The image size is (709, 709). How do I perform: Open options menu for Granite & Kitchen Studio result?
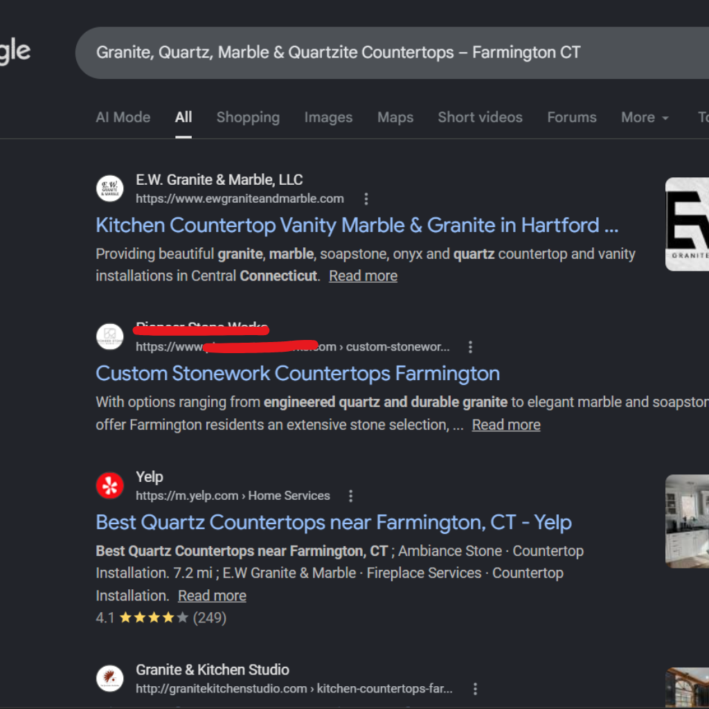[x=475, y=689]
